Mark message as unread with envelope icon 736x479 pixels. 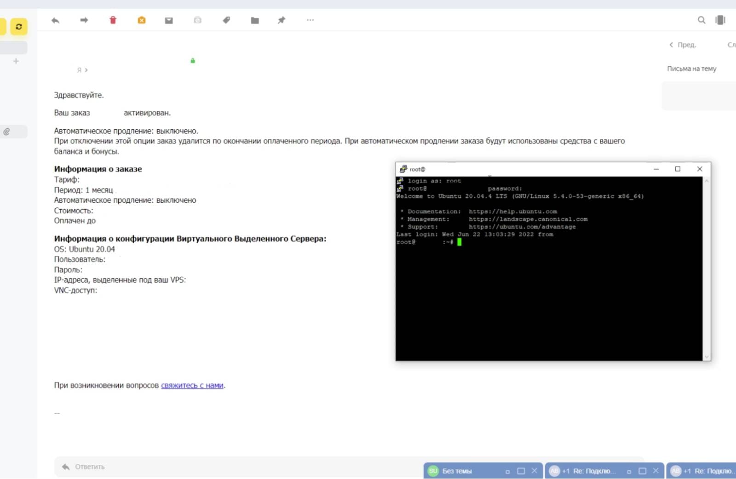point(169,20)
